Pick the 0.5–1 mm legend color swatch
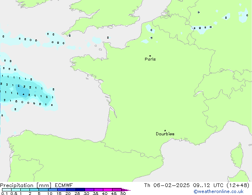 tap(16, 190)
